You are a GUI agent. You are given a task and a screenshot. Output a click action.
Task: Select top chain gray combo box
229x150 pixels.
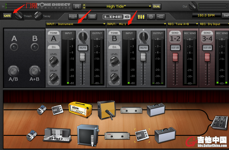click(x=156, y=110)
